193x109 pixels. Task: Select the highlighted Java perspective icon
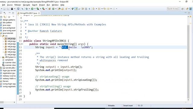[x=191, y=9]
